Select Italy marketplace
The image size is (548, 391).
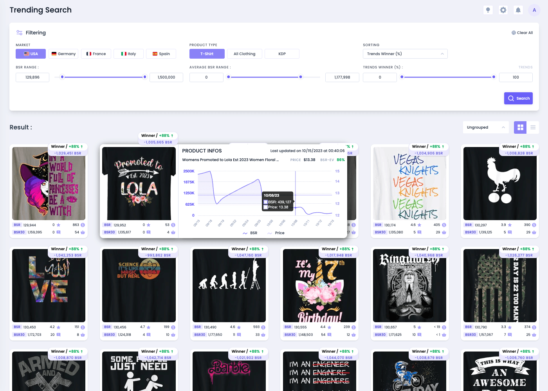(x=128, y=54)
